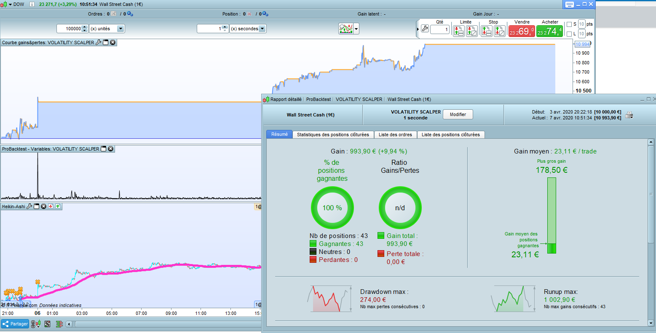
Task: Click Heikin-Ashi green up arrow icon
Action: coord(58,206)
